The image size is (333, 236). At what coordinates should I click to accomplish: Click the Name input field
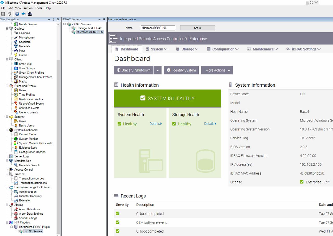158,28
